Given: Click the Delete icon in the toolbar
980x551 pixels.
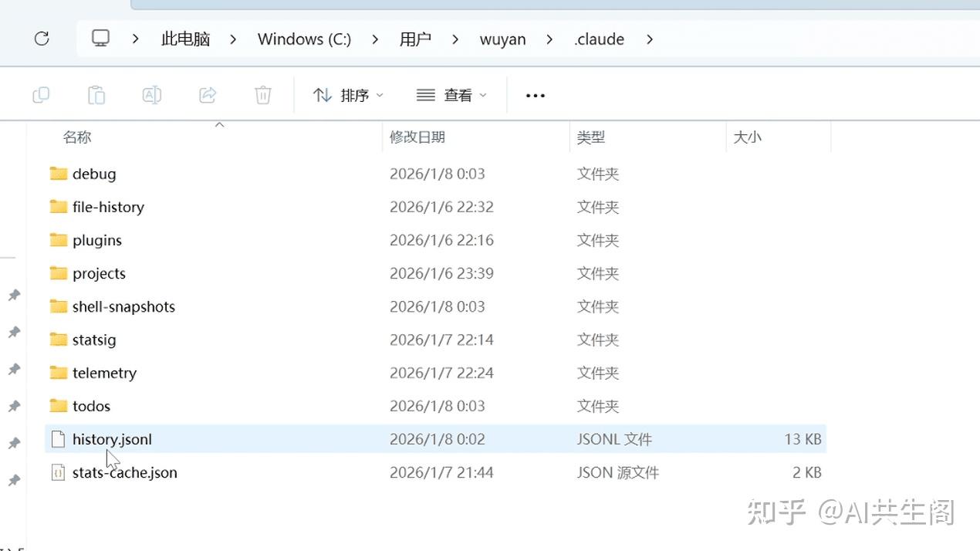Looking at the screenshot, I should (x=262, y=94).
